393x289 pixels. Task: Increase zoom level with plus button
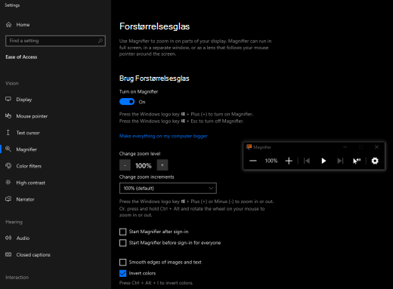pos(162,165)
